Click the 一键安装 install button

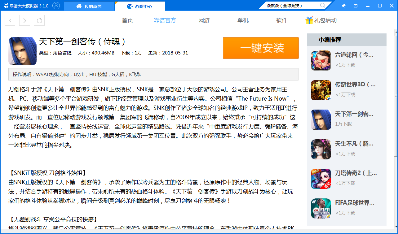261,48
